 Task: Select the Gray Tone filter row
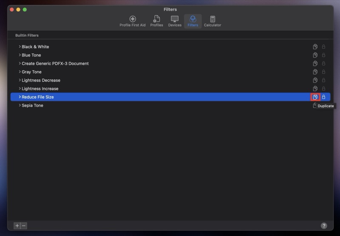point(170,72)
